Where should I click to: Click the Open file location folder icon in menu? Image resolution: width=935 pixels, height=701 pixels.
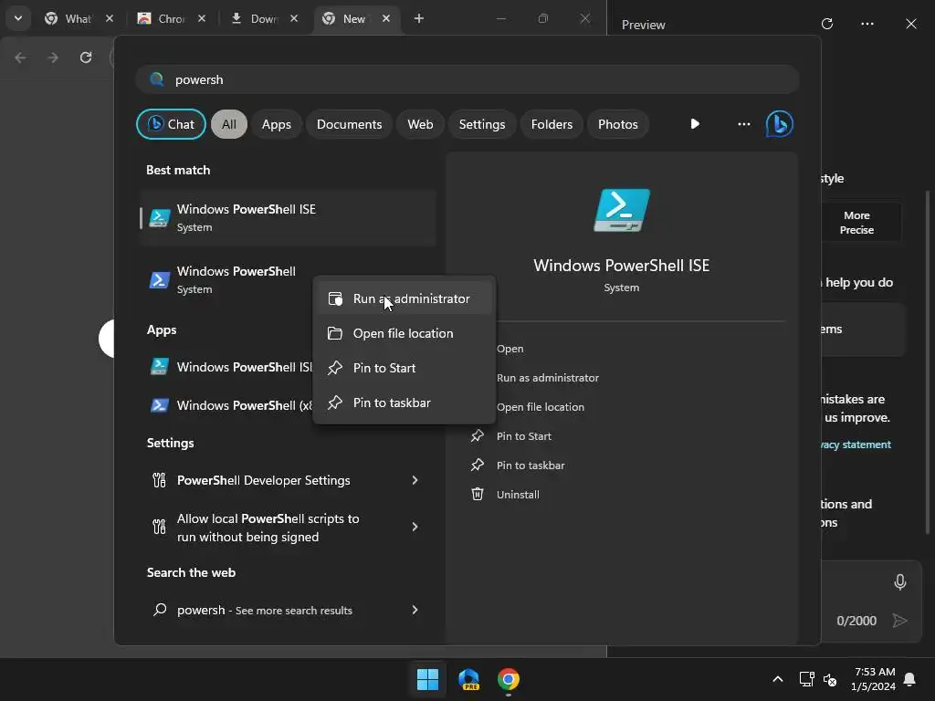pyautogui.click(x=334, y=333)
